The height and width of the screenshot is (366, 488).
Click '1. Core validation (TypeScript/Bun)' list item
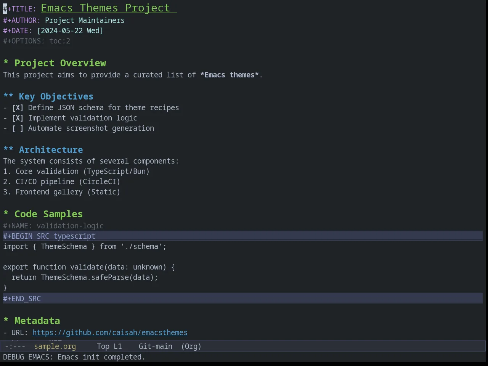click(76, 172)
